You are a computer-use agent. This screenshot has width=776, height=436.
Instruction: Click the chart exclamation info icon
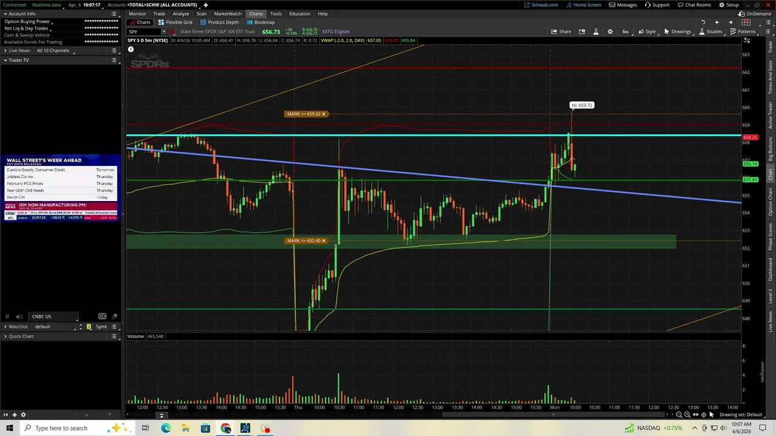coord(130,50)
